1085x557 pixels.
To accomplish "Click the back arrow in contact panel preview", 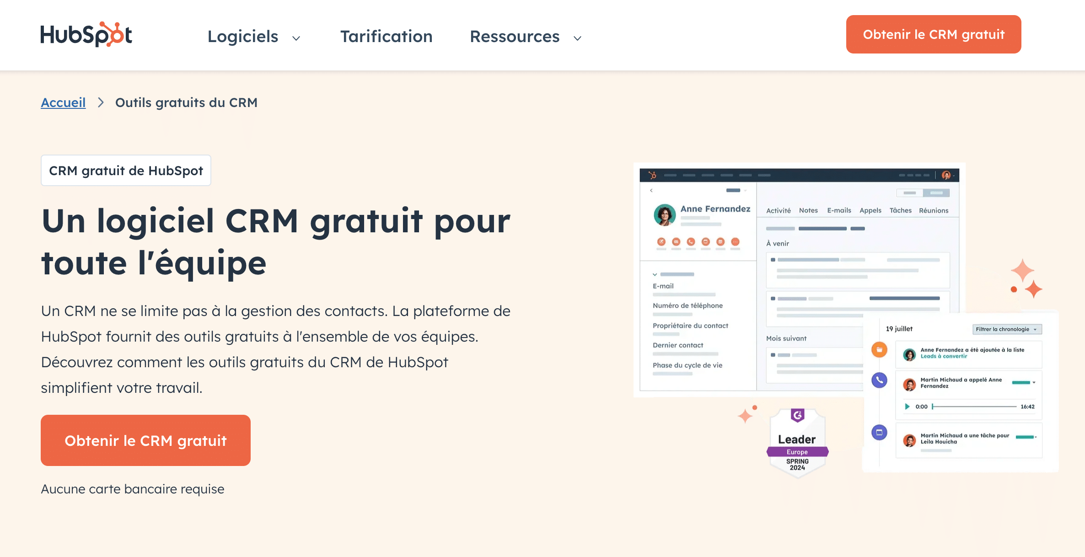I will [651, 190].
